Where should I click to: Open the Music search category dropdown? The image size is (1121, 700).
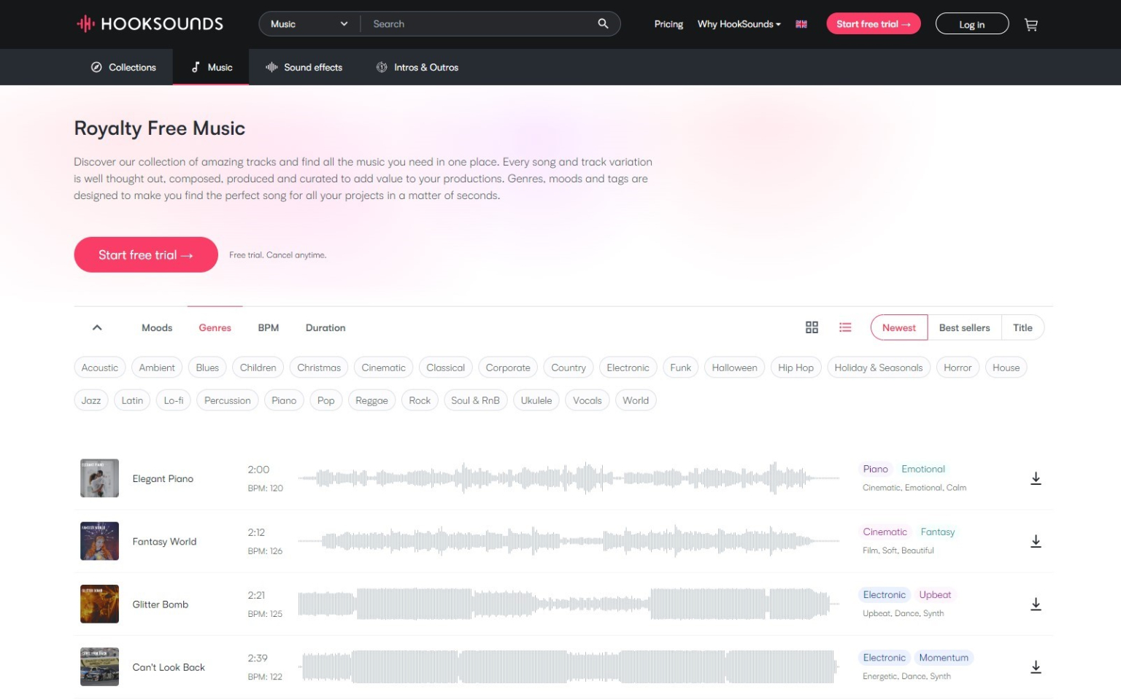[308, 23]
